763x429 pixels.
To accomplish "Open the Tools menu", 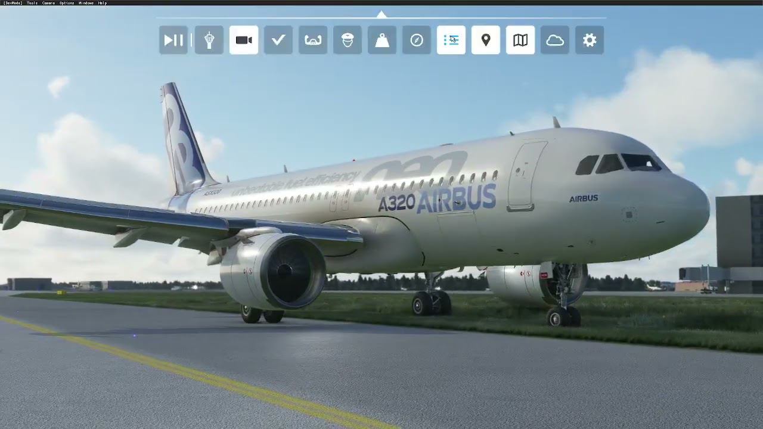I will click(32, 3).
